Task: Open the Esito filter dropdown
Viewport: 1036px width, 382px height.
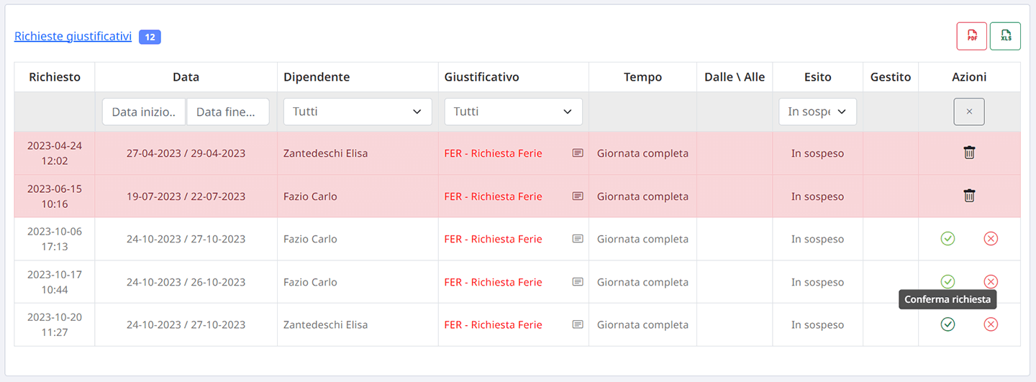Action: [818, 112]
